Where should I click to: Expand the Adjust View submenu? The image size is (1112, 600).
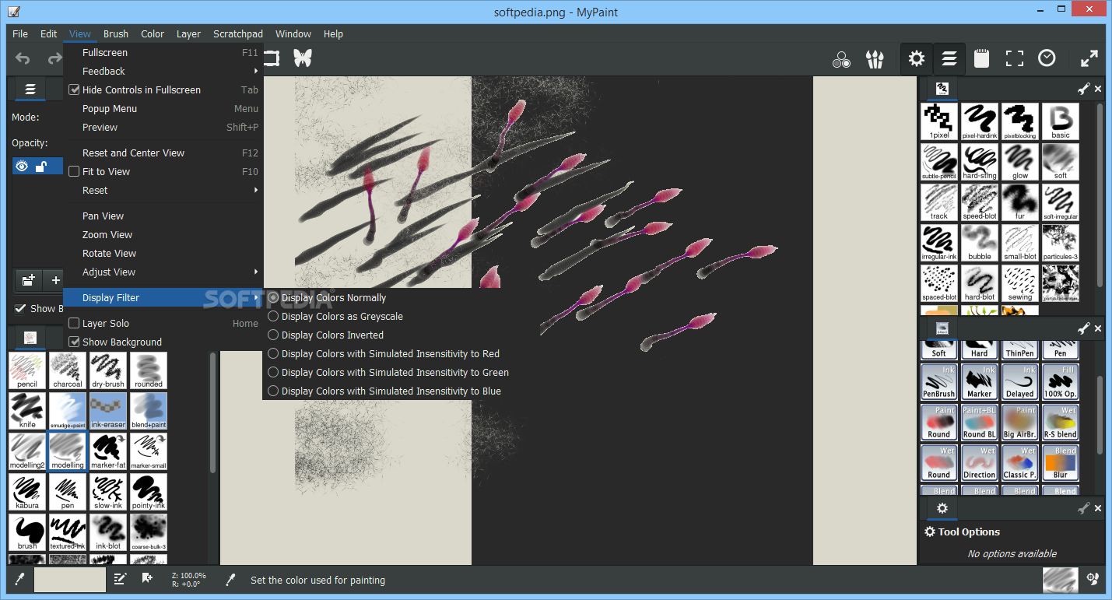(163, 272)
